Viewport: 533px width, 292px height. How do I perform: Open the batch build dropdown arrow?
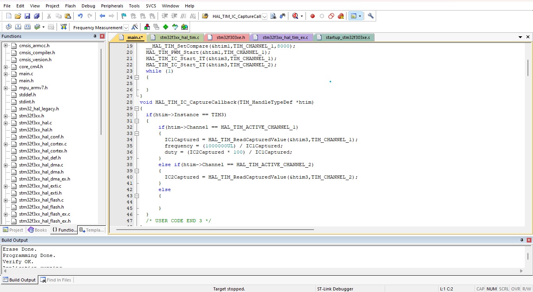point(43,27)
